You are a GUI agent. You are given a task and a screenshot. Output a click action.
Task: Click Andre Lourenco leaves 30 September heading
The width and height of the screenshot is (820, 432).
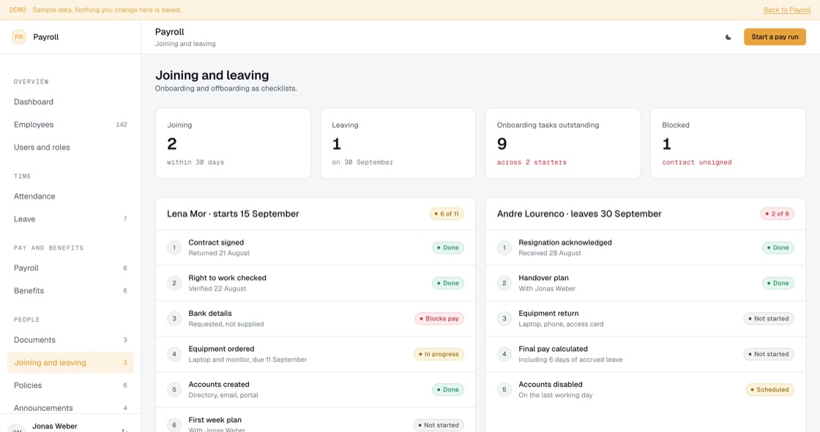pos(579,213)
